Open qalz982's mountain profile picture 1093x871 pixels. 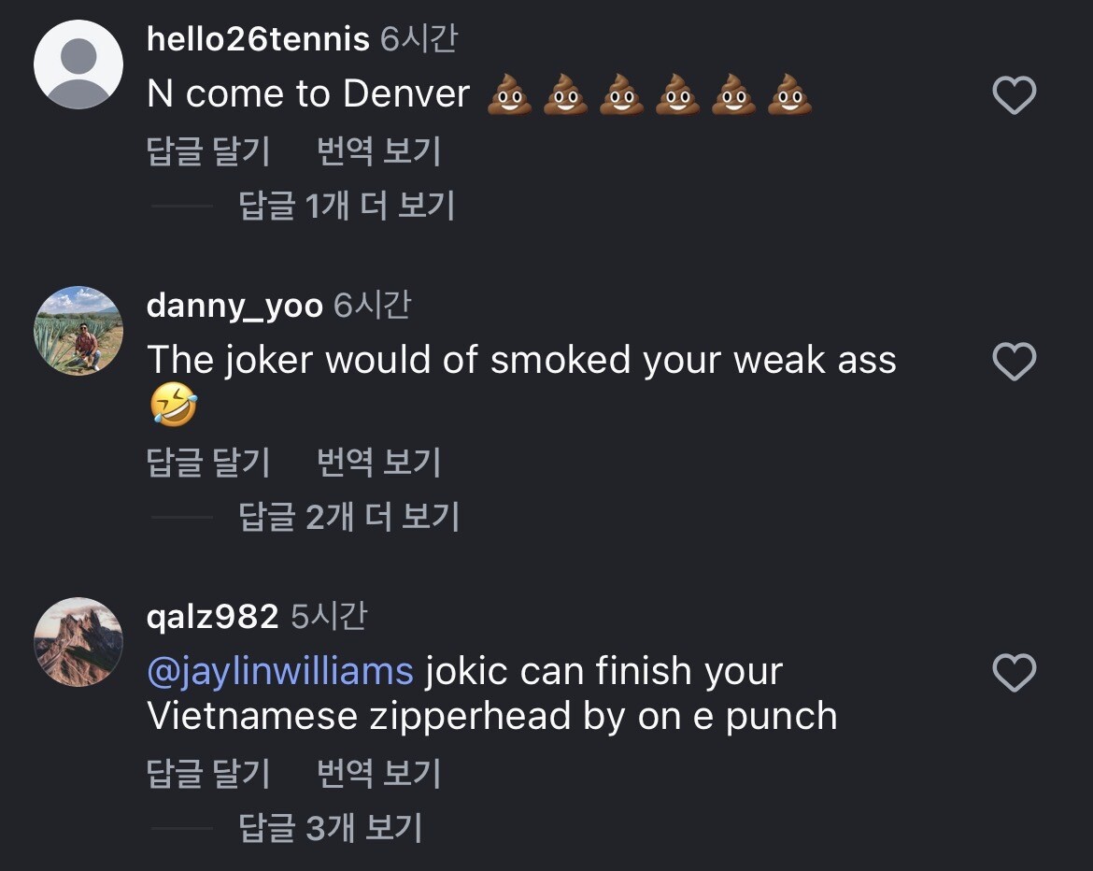tap(78, 642)
